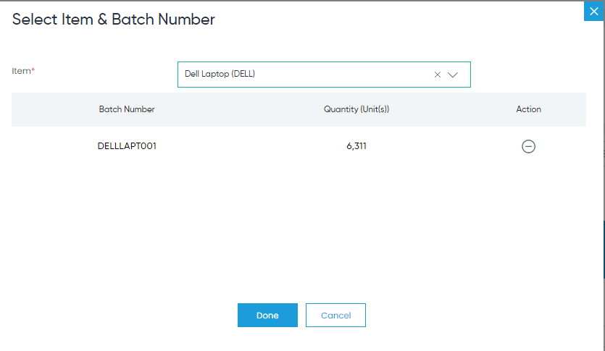Select the Batch Number column header
Viewport: 605px width, 351px height.
pos(127,109)
